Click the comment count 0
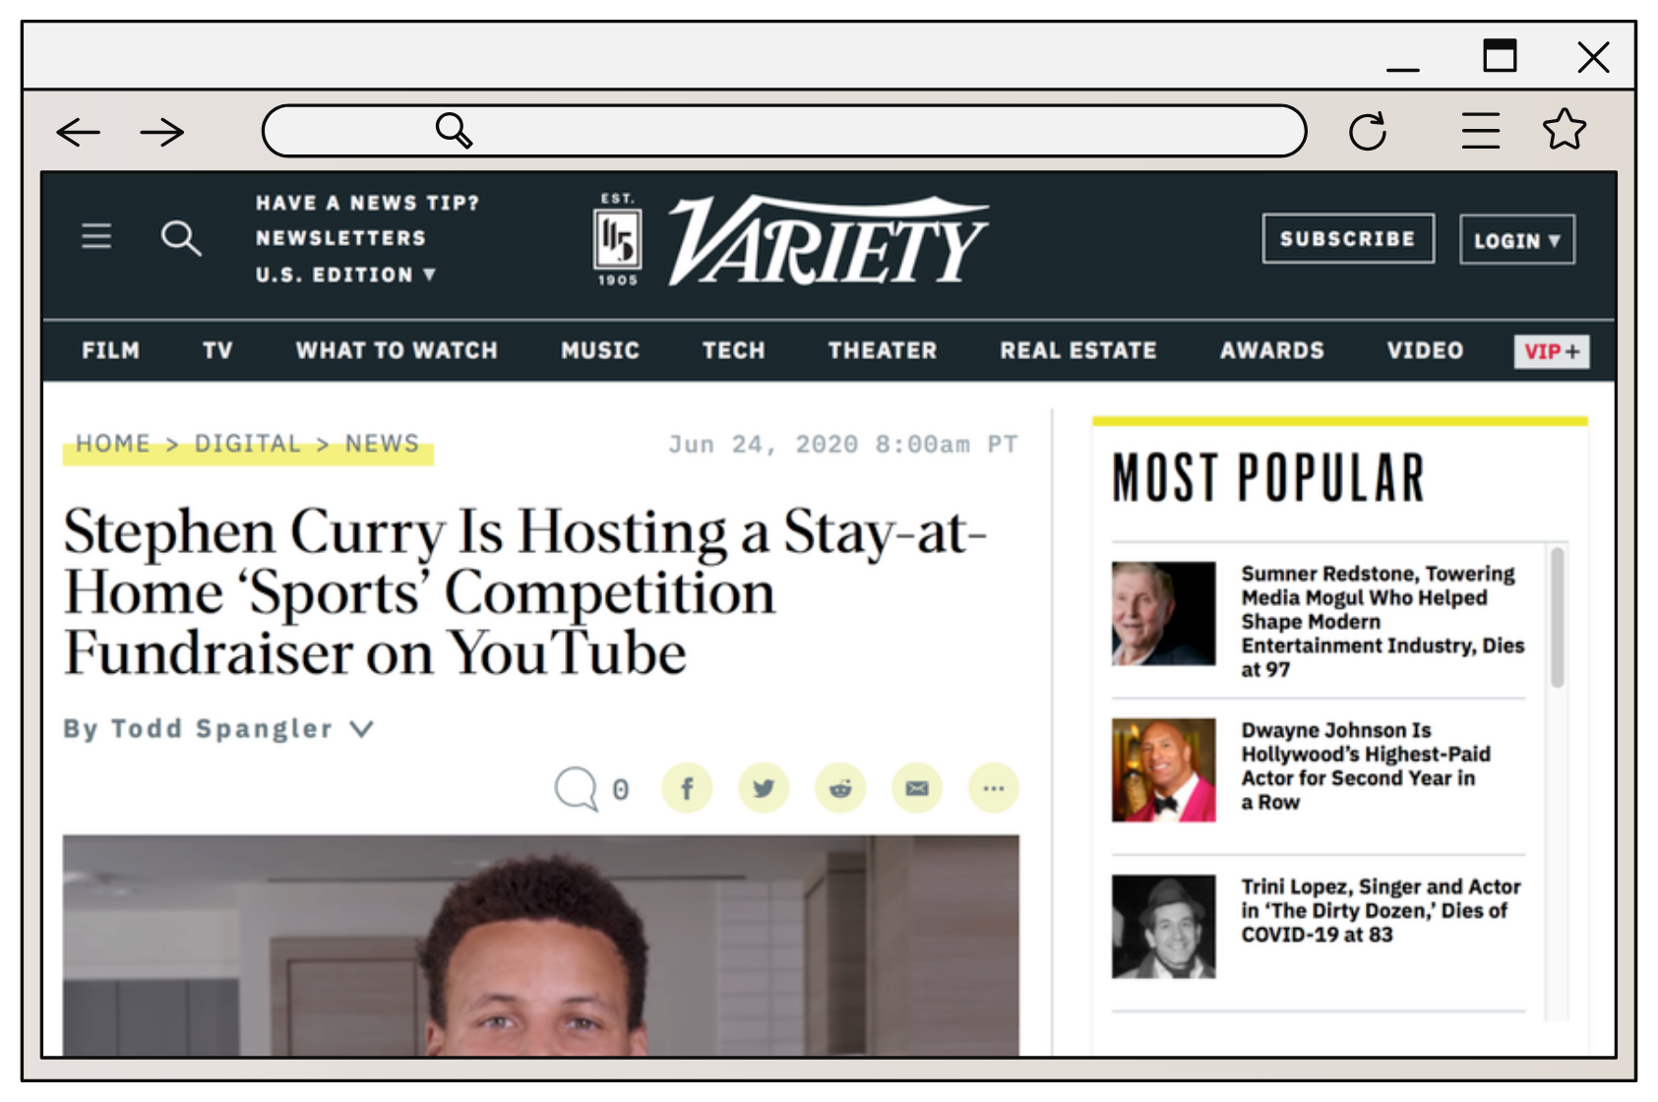This screenshot has width=1658, height=1102. pos(620,790)
